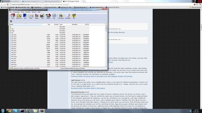Sort files by the Modified column header
Image resolution: width=202 pixels, height=113 pixels.
(x=77, y=24)
